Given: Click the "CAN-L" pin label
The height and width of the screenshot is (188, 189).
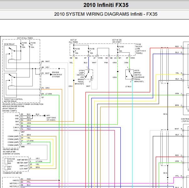Looking at the screenshot, I should coord(16,130).
